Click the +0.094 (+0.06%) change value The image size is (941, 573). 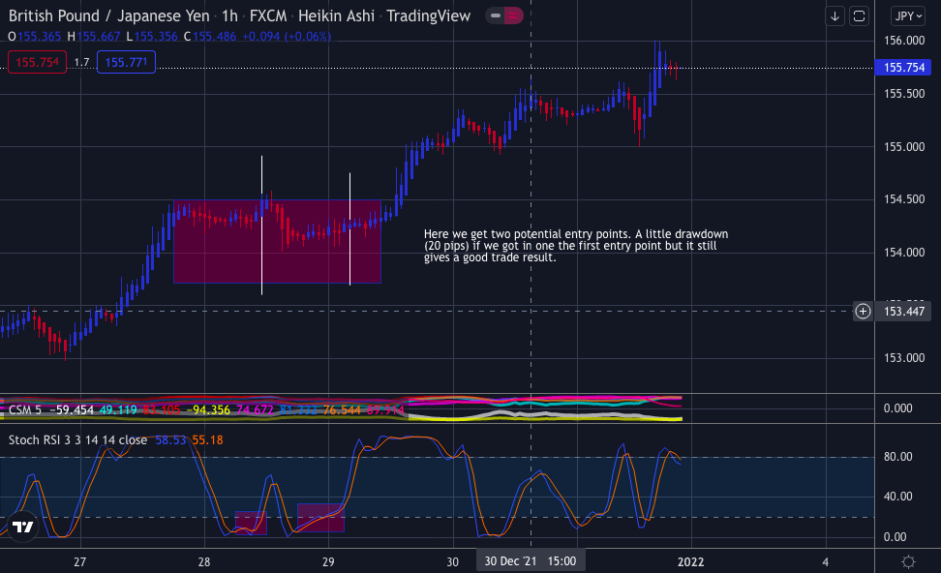pos(287,37)
